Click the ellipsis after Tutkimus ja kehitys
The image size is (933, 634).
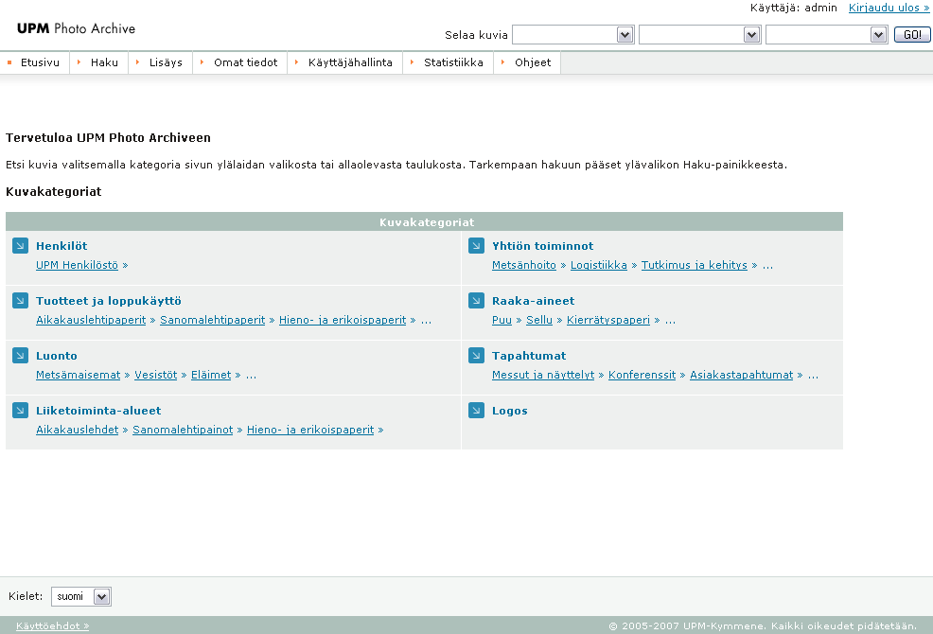767,266
